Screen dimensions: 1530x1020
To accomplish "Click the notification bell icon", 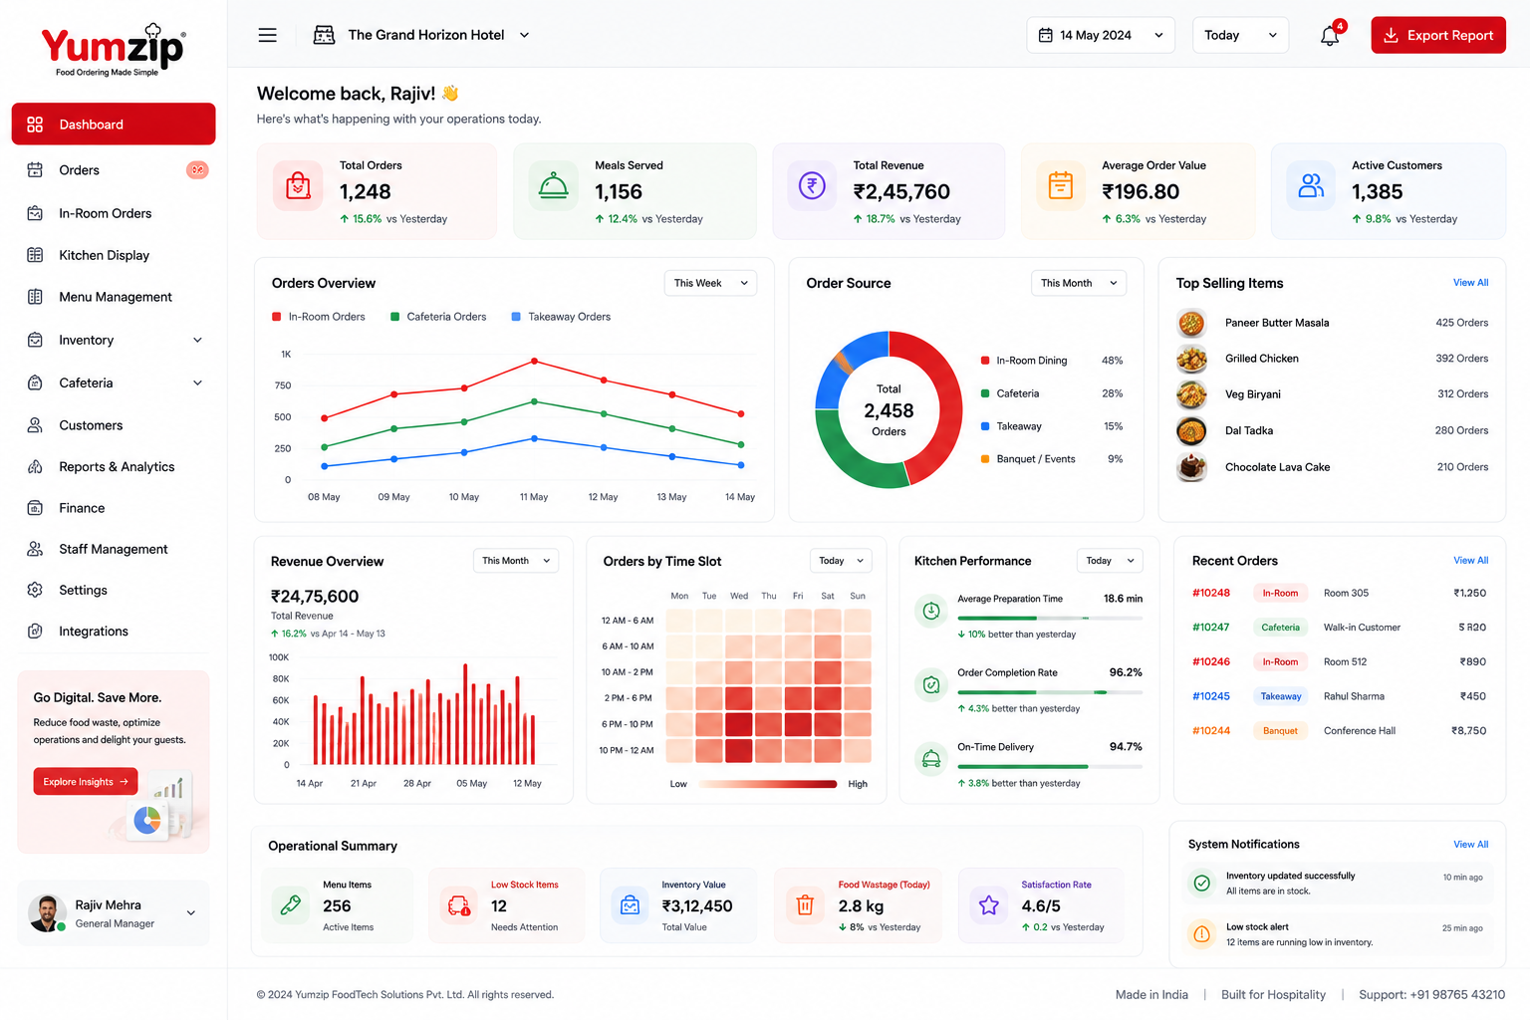I will pyautogui.click(x=1330, y=36).
